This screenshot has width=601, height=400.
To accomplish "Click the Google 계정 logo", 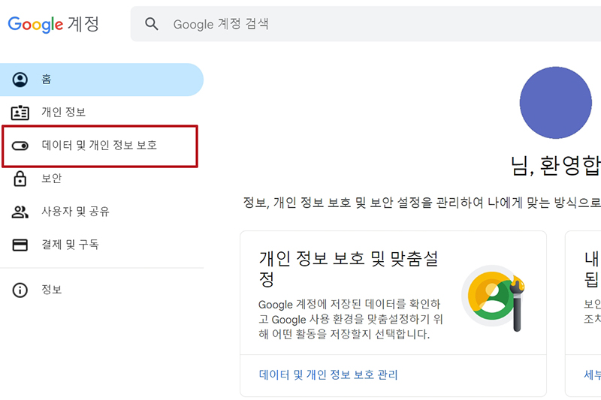I will pos(53,24).
